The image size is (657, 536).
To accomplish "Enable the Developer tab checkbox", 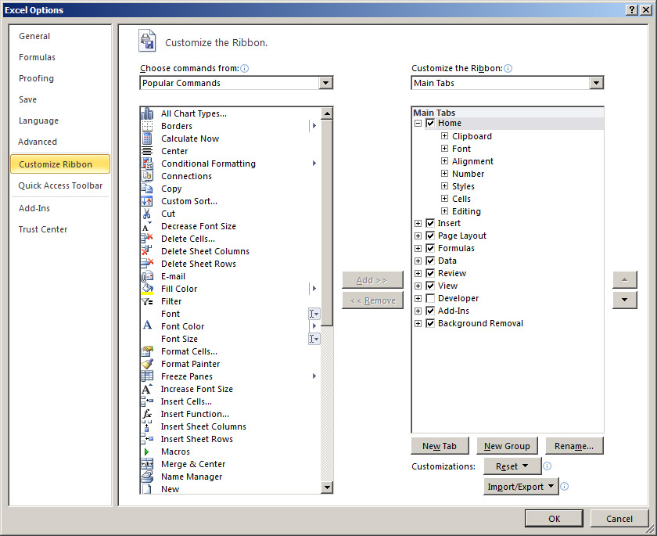I will tap(430, 298).
